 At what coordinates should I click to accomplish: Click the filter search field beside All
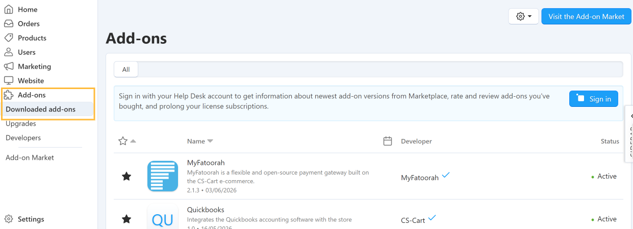[380, 70]
